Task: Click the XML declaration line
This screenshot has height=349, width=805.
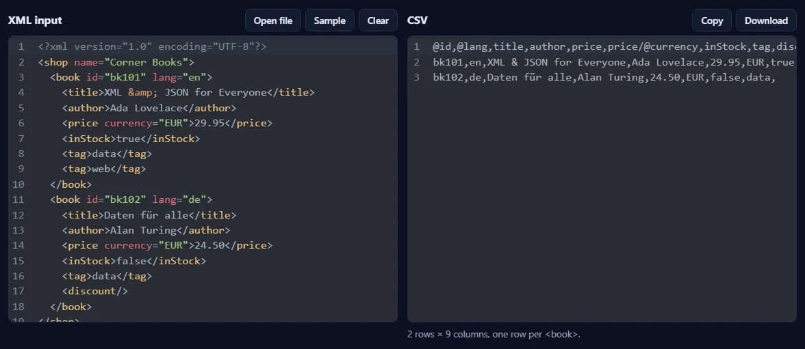Action: (x=153, y=46)
